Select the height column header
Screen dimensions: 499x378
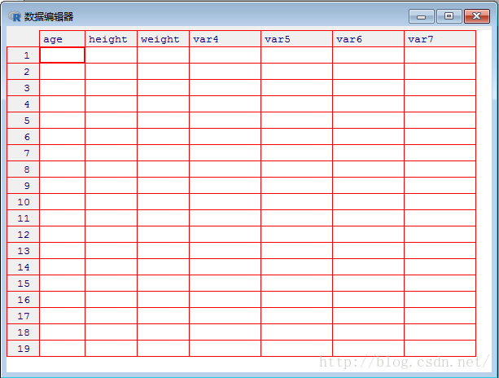tap(111, 39)
